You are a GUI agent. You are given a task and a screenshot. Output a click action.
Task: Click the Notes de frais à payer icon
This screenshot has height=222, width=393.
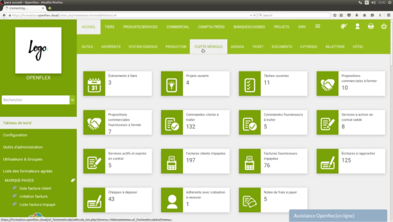(x=250, y=200)
